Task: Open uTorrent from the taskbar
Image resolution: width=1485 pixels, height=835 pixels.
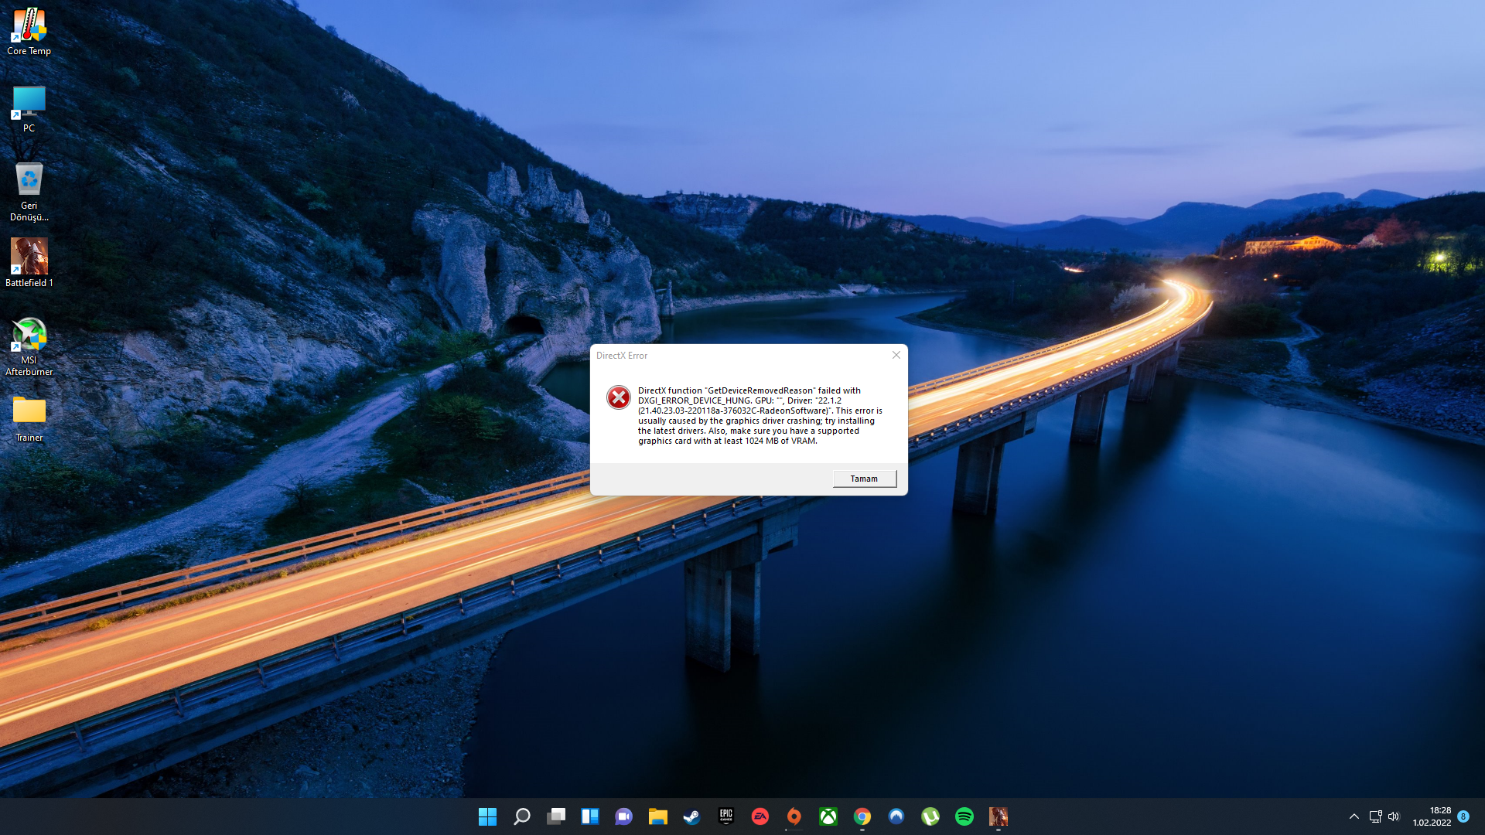Action: click(x=930, y=816)
